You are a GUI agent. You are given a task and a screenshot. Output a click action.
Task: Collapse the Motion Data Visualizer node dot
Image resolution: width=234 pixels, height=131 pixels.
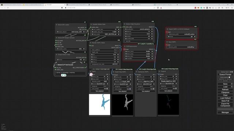[125, 24]
